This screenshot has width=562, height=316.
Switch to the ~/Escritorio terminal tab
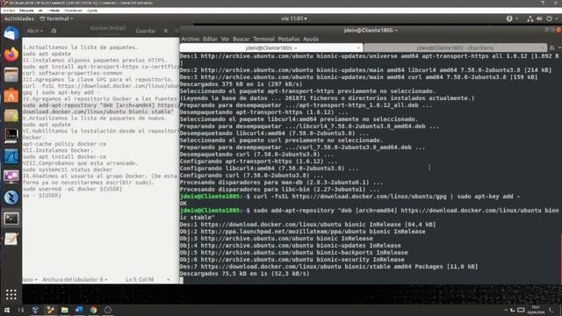tap(455, 47)
